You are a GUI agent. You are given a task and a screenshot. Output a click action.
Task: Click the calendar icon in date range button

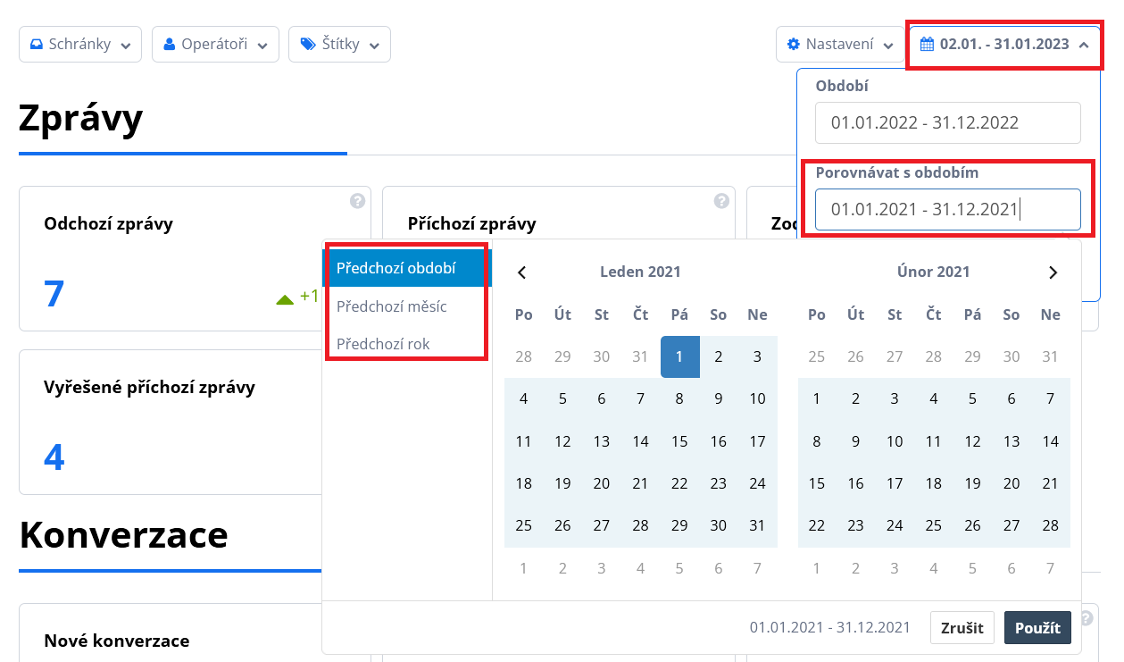pos(927,44)
